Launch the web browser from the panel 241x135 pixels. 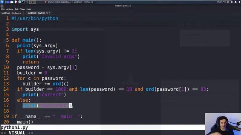(20, 2)
